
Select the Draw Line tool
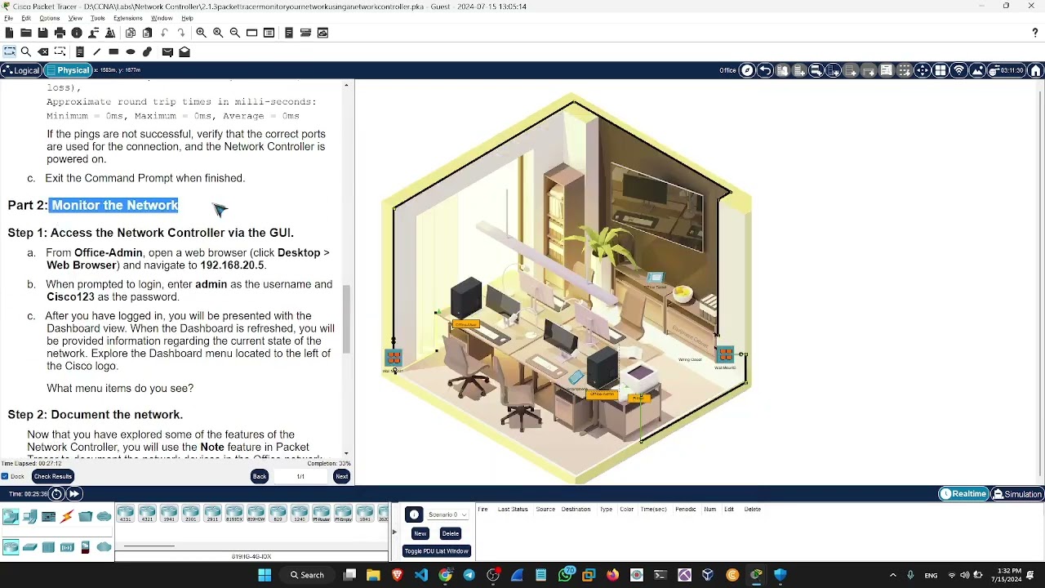pyautogui.click(x=96, y=51)
